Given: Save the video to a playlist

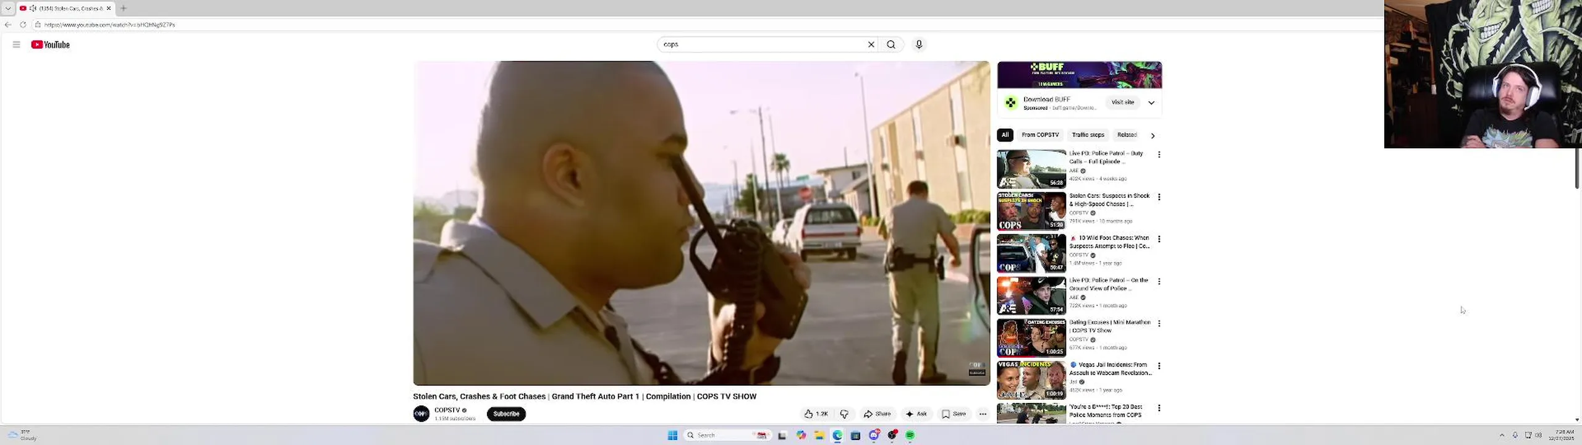Looking at the screenshot, I should click(x=954, y=414).
